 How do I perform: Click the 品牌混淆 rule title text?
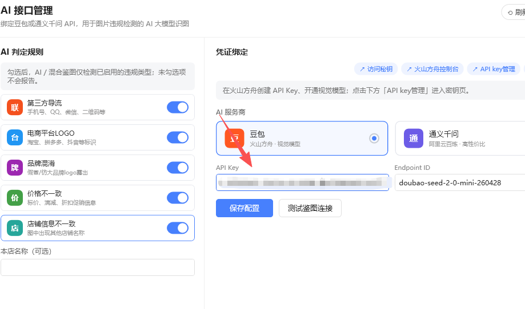pyautogui.click(x=41, y=163)
